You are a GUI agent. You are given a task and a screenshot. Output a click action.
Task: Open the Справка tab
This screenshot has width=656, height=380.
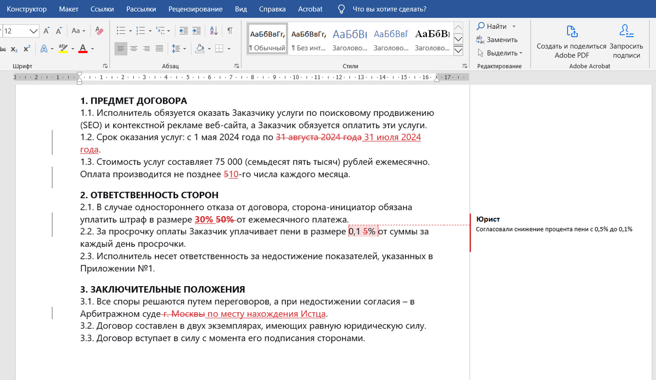click(272, 9)
